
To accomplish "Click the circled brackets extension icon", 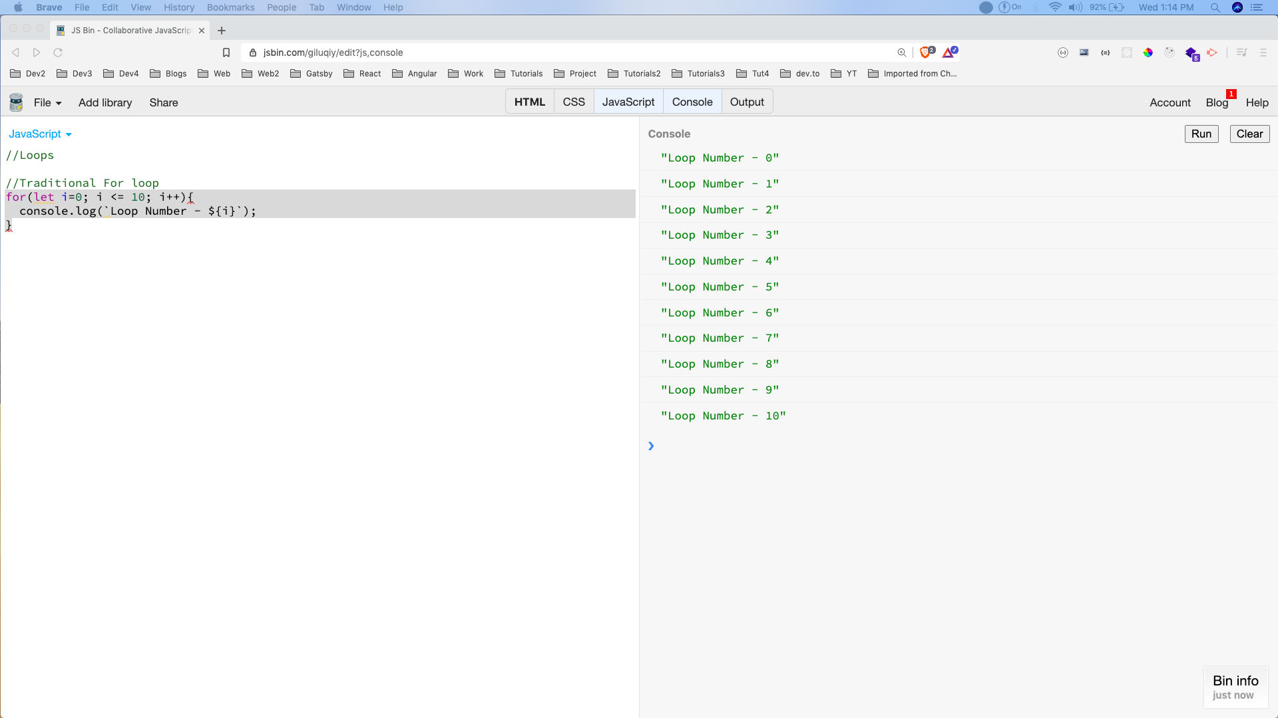I will point(1063,53).
